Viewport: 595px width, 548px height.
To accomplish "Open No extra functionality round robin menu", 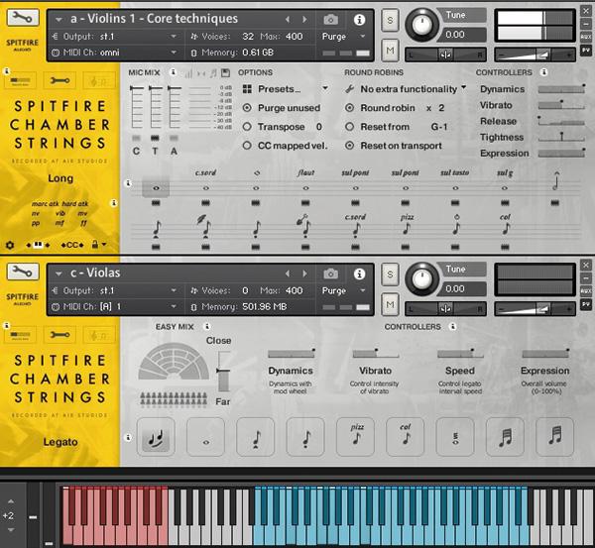I will point(406,89).
